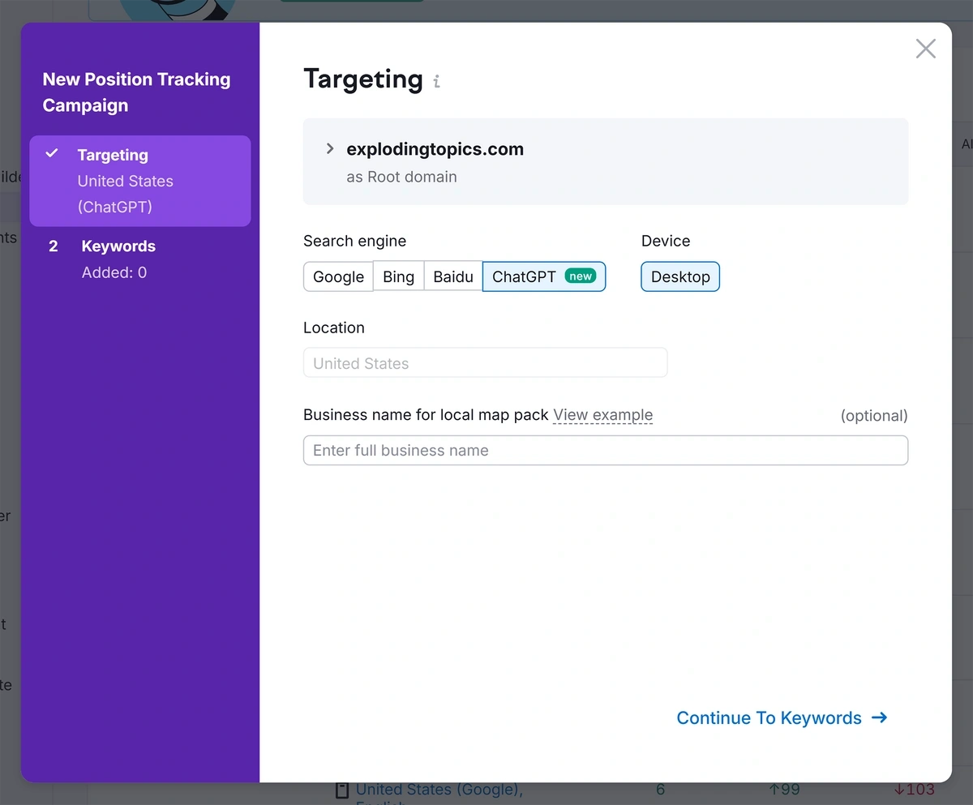The image size is (973, 805).
Task: Select ChatGPT search engine option
Action: [x=544, y=276]
